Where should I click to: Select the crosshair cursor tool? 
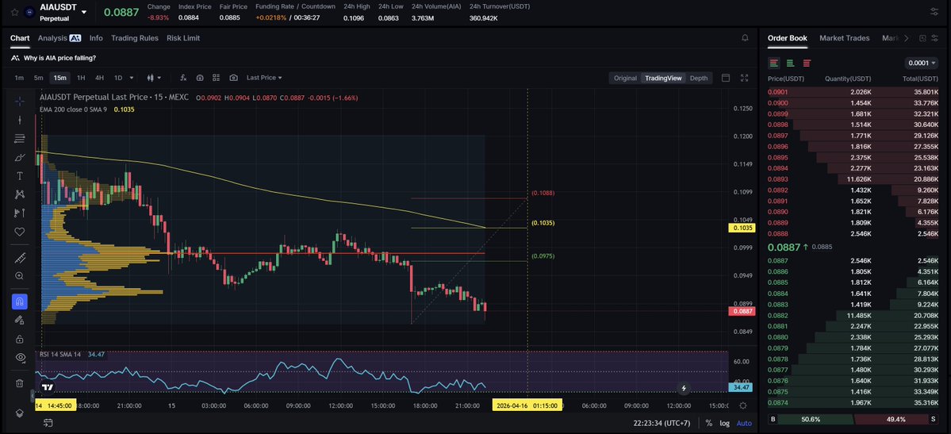[x=19, y=102]
